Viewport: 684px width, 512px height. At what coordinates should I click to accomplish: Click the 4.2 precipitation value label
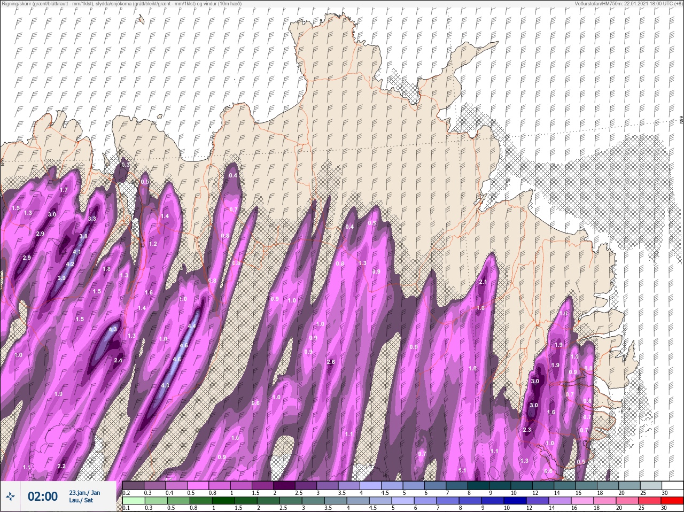click(70, 264)
